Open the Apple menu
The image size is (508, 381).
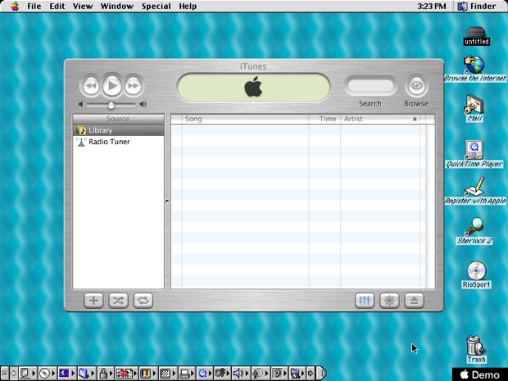(14, 7)
